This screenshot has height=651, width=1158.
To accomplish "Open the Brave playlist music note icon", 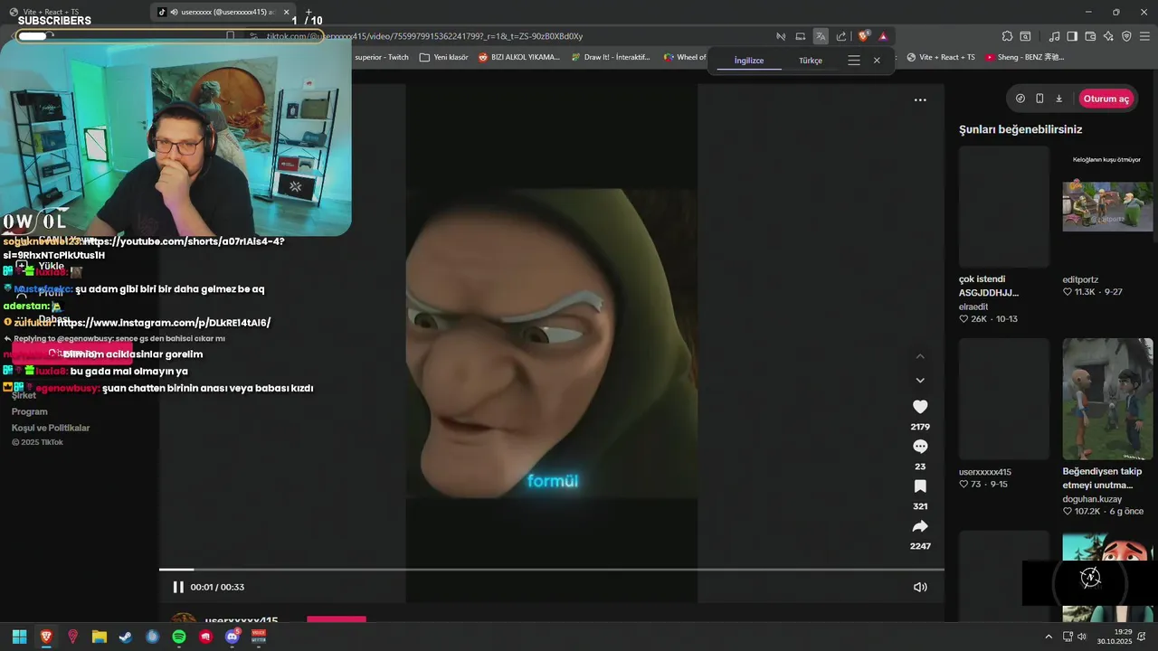I will [x=1054, y=36].
